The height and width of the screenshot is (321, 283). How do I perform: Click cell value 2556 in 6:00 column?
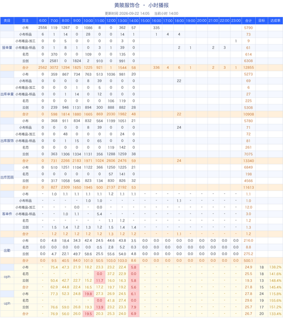(x=42, y=28)
